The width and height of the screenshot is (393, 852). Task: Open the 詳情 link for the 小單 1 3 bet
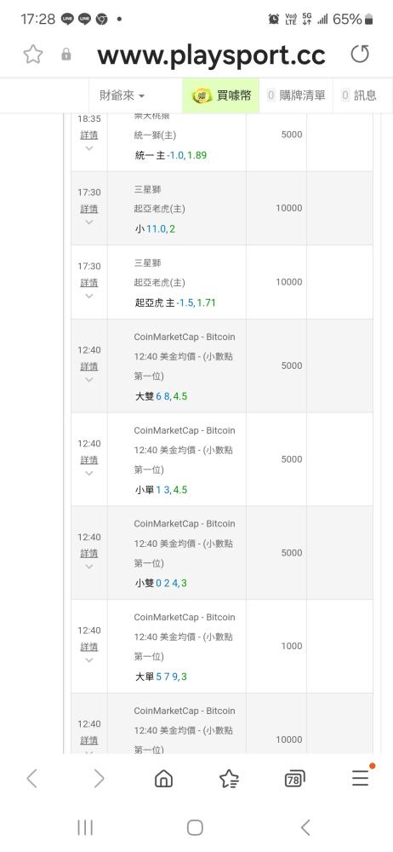(89, 460)
